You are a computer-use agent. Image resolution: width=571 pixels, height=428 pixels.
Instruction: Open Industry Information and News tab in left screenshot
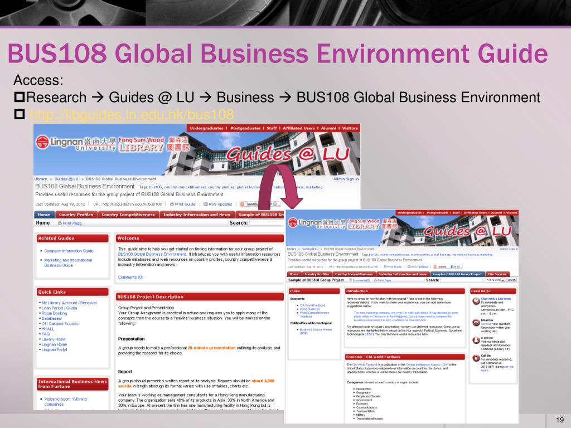[x=197, y=215]
